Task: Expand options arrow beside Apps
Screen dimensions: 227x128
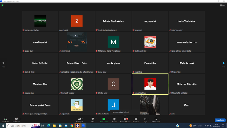Action: pyautogui.click(x=149, y=119)
